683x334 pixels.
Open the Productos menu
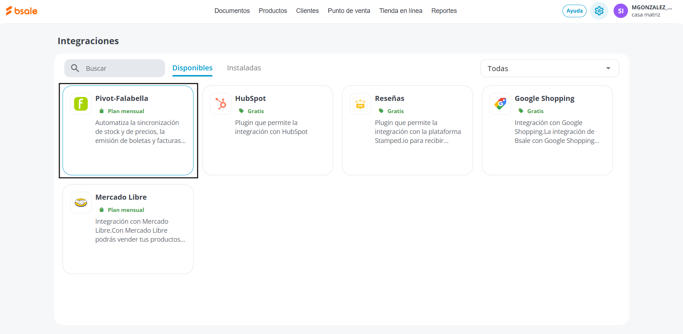pos(273,11)
